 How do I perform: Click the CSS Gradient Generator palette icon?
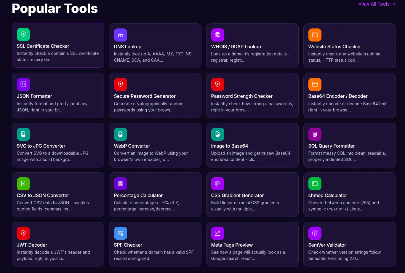(x=218, y=184)
